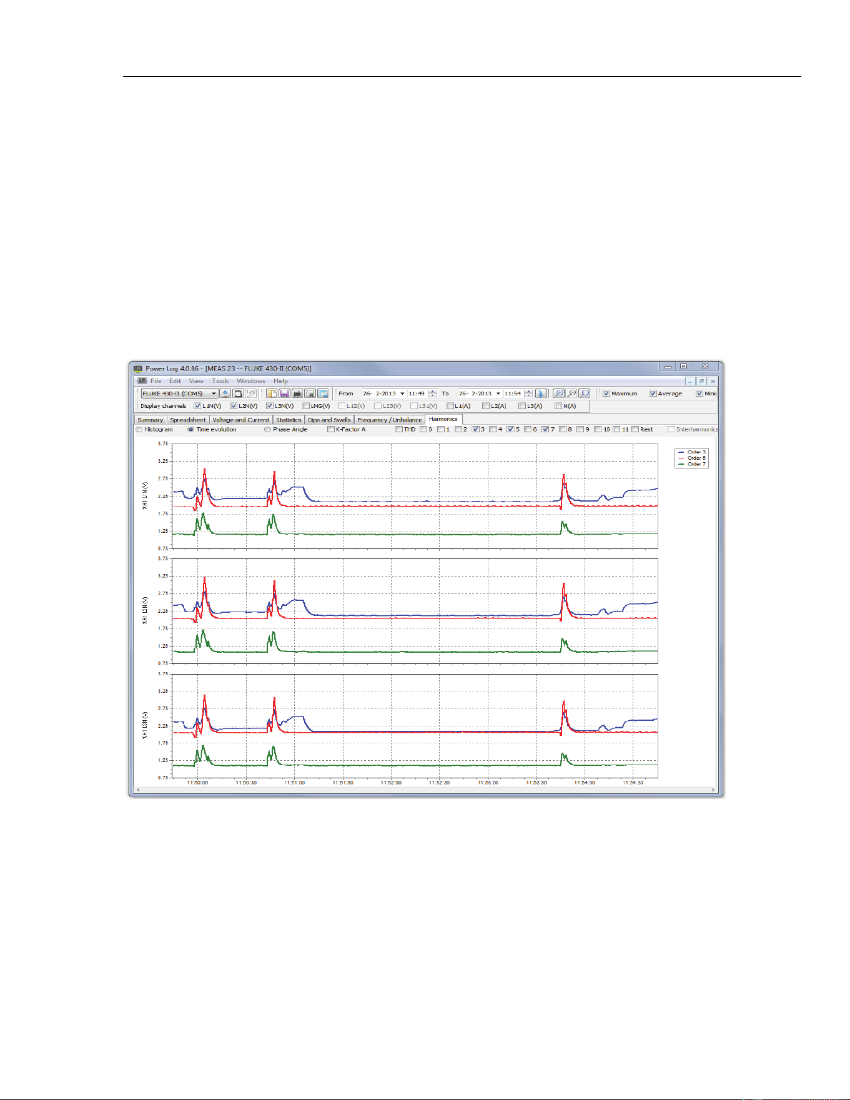850x1100 pixels.
Task: Switch to the Summary tab
Action: [x=150, y=420]
